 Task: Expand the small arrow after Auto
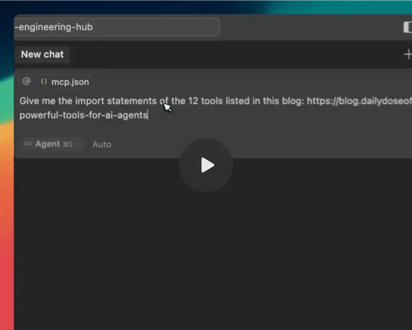point(116,144)
